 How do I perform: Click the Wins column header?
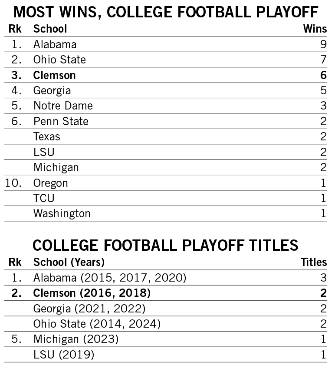coord(315,29)
